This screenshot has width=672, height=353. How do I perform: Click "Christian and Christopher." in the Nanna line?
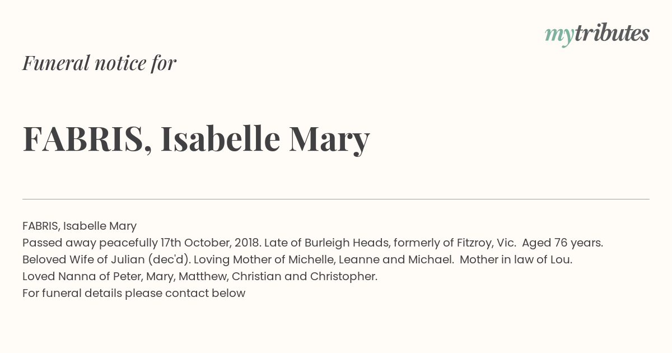pos(304,276)
